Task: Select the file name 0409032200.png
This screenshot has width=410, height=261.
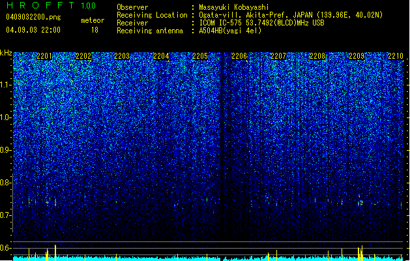Action: click(x=33, y=17)
